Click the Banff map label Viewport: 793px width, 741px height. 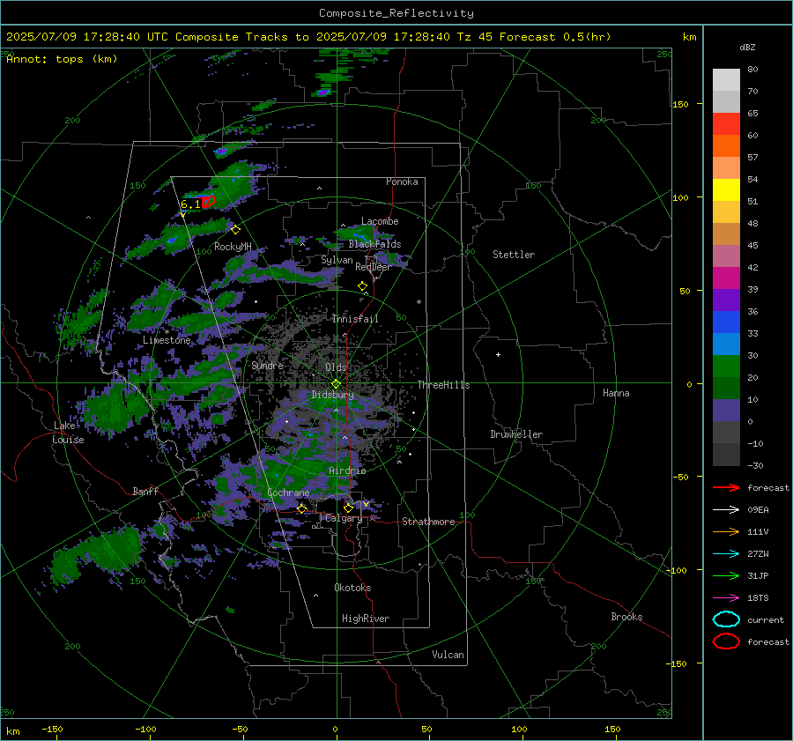click(145, 491)
